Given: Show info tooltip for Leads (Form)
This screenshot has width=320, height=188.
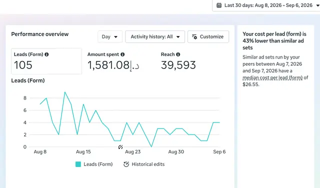Looking at the screenshot, I should click(x=46, y=54).
